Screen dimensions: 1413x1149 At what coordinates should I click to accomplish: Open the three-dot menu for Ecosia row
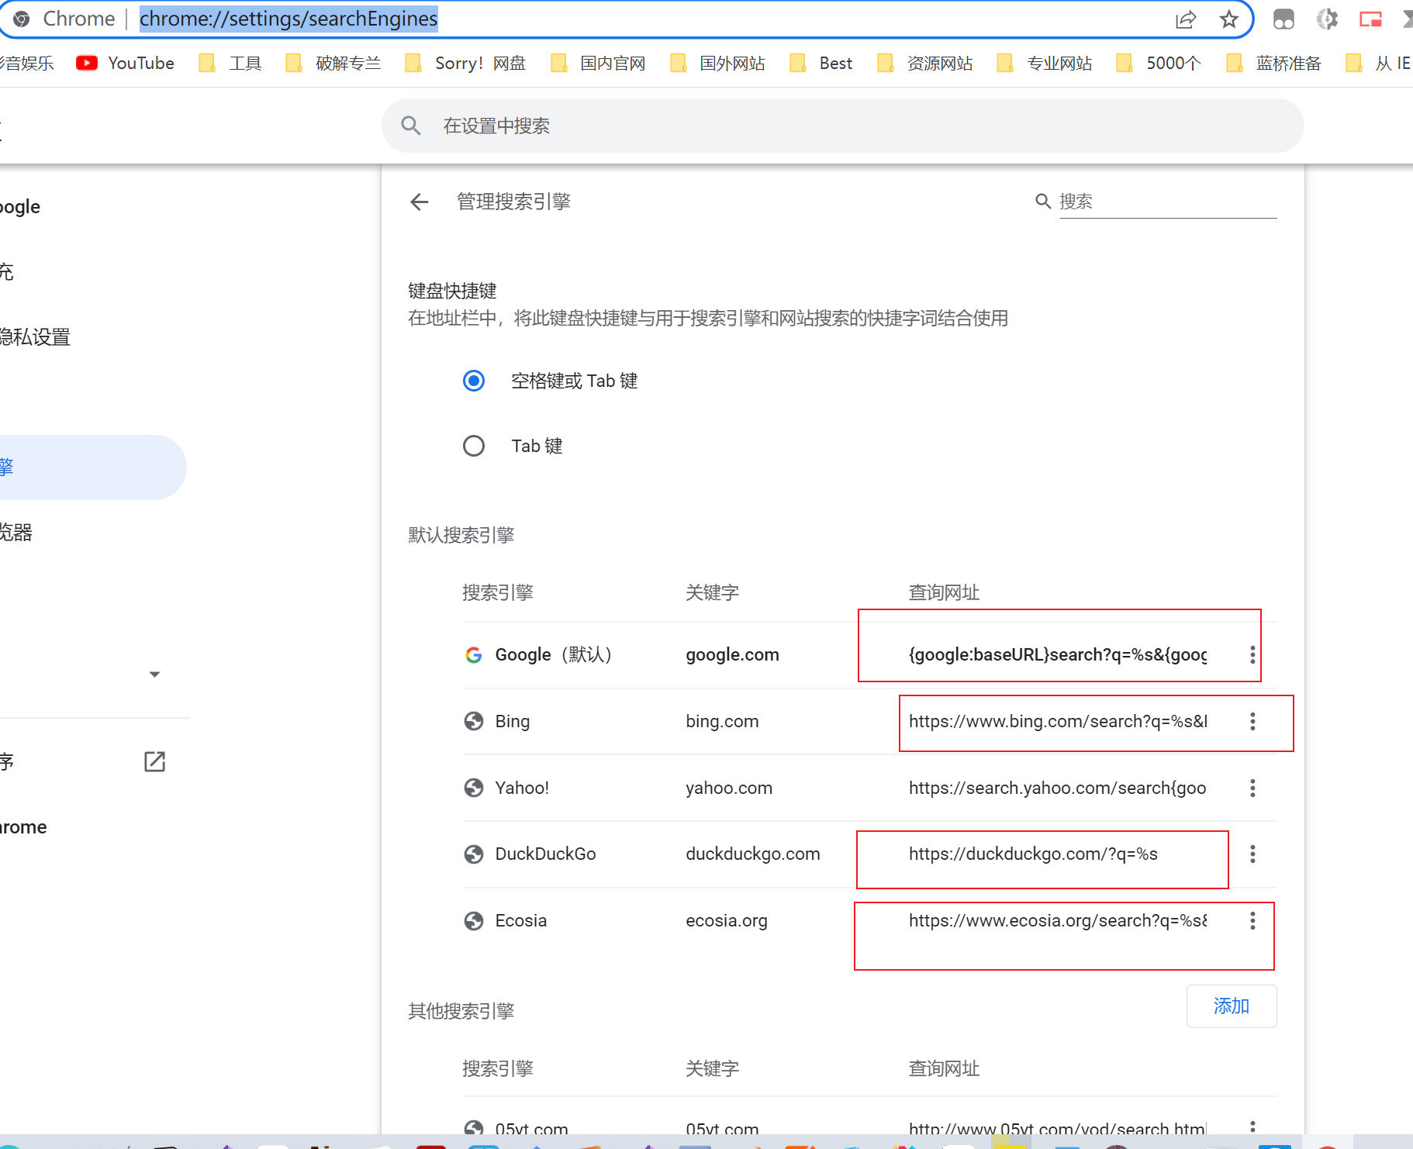[x=1252, y=921]
